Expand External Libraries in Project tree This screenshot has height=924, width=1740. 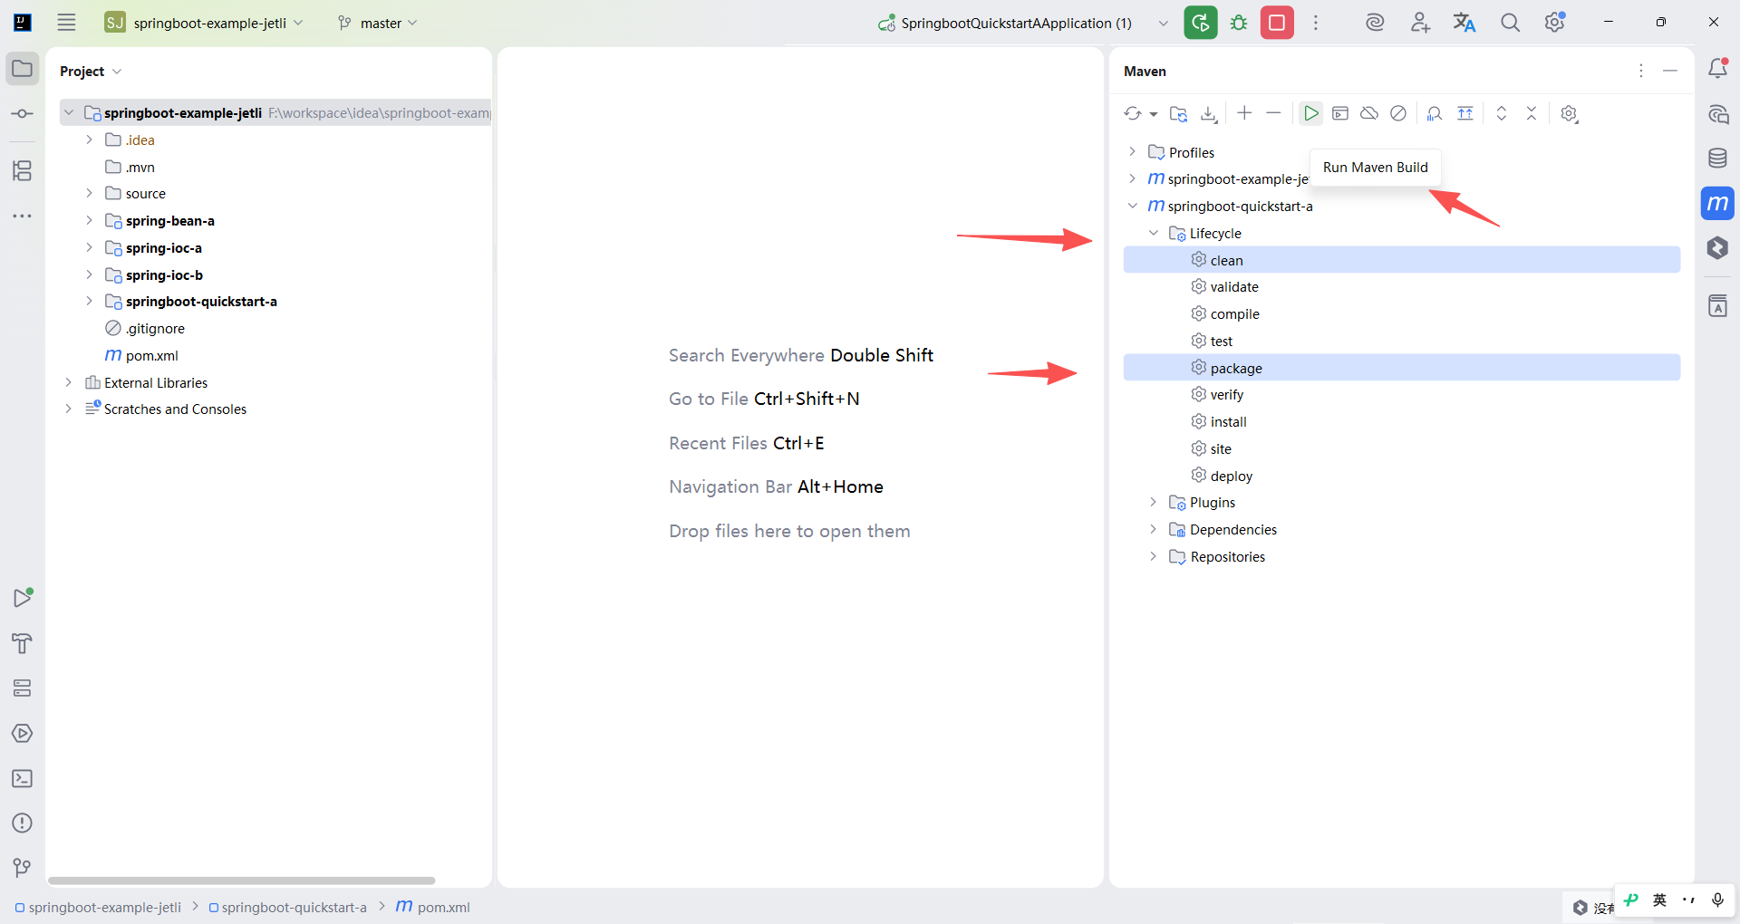tap(68, 382)
